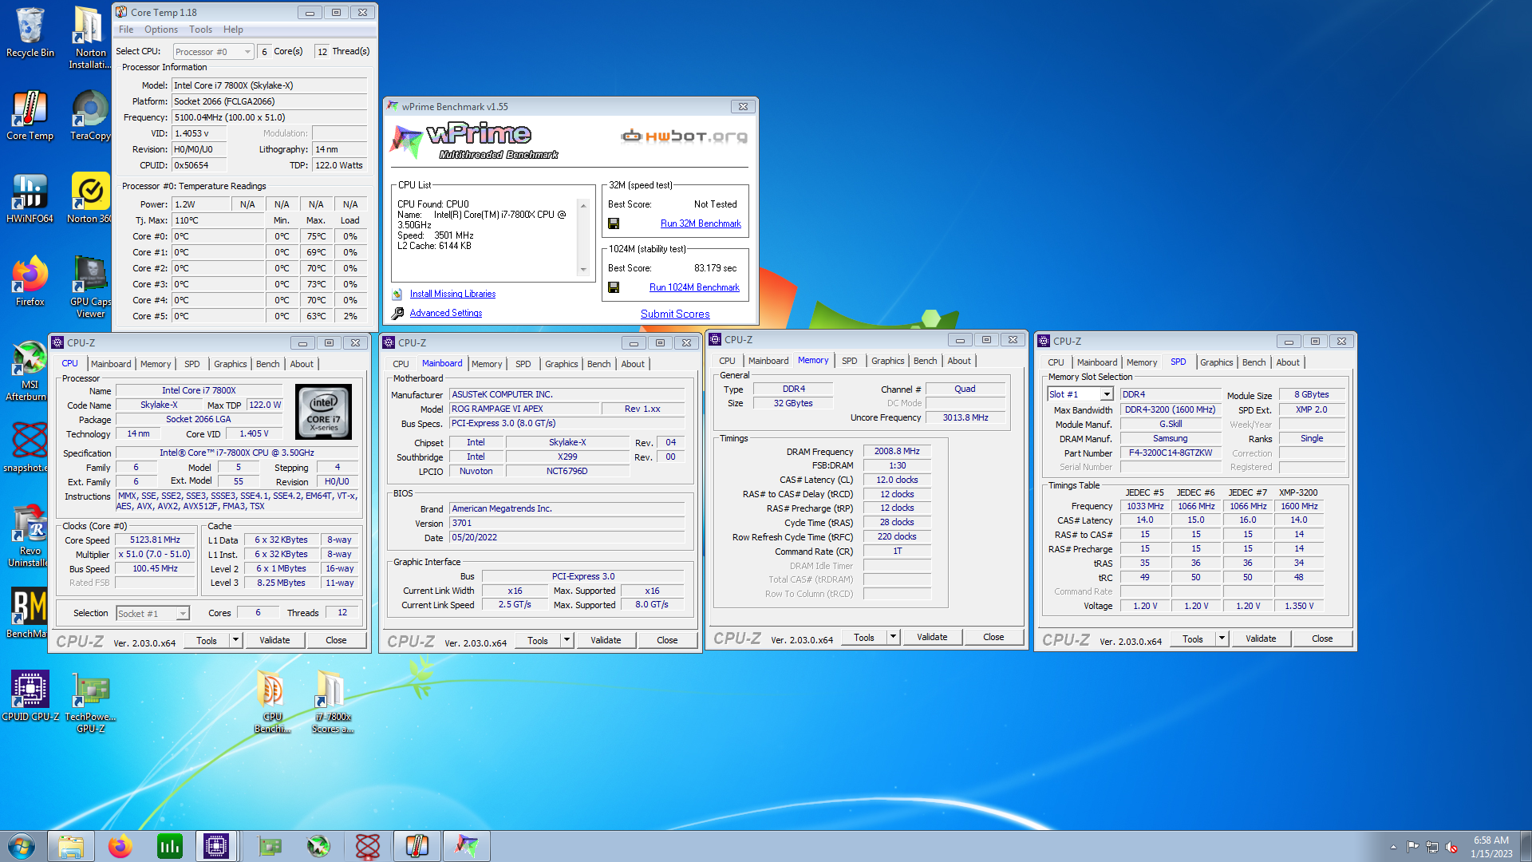Switch to Bench tab in CPU-Z CPU window
Screen dimensions: 1532x862
pos(267,364)
